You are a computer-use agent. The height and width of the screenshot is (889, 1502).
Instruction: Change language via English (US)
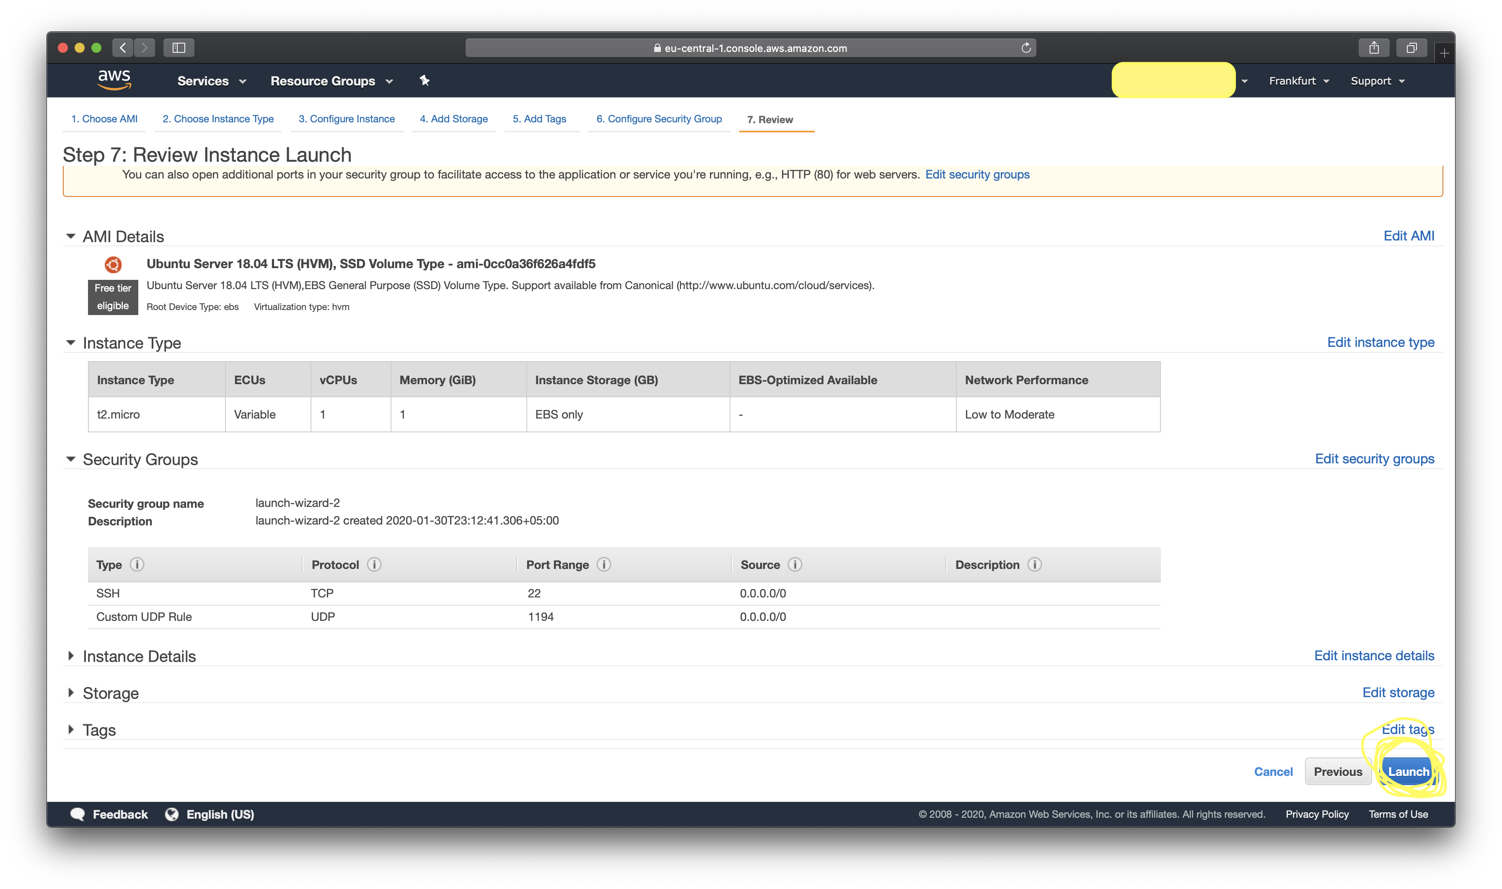tap(220, 814)
